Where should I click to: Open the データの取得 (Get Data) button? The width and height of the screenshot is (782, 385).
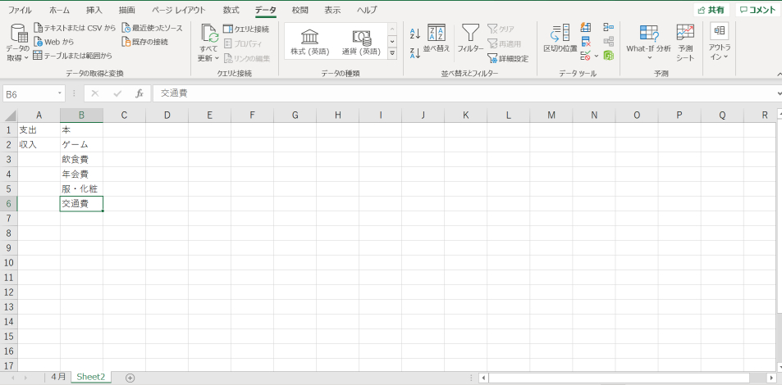click(x=17, y=43)
